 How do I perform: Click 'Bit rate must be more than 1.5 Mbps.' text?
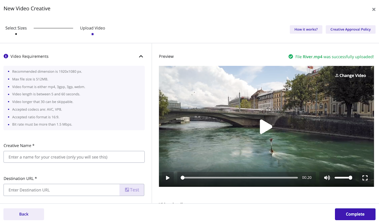click(42, 125)
